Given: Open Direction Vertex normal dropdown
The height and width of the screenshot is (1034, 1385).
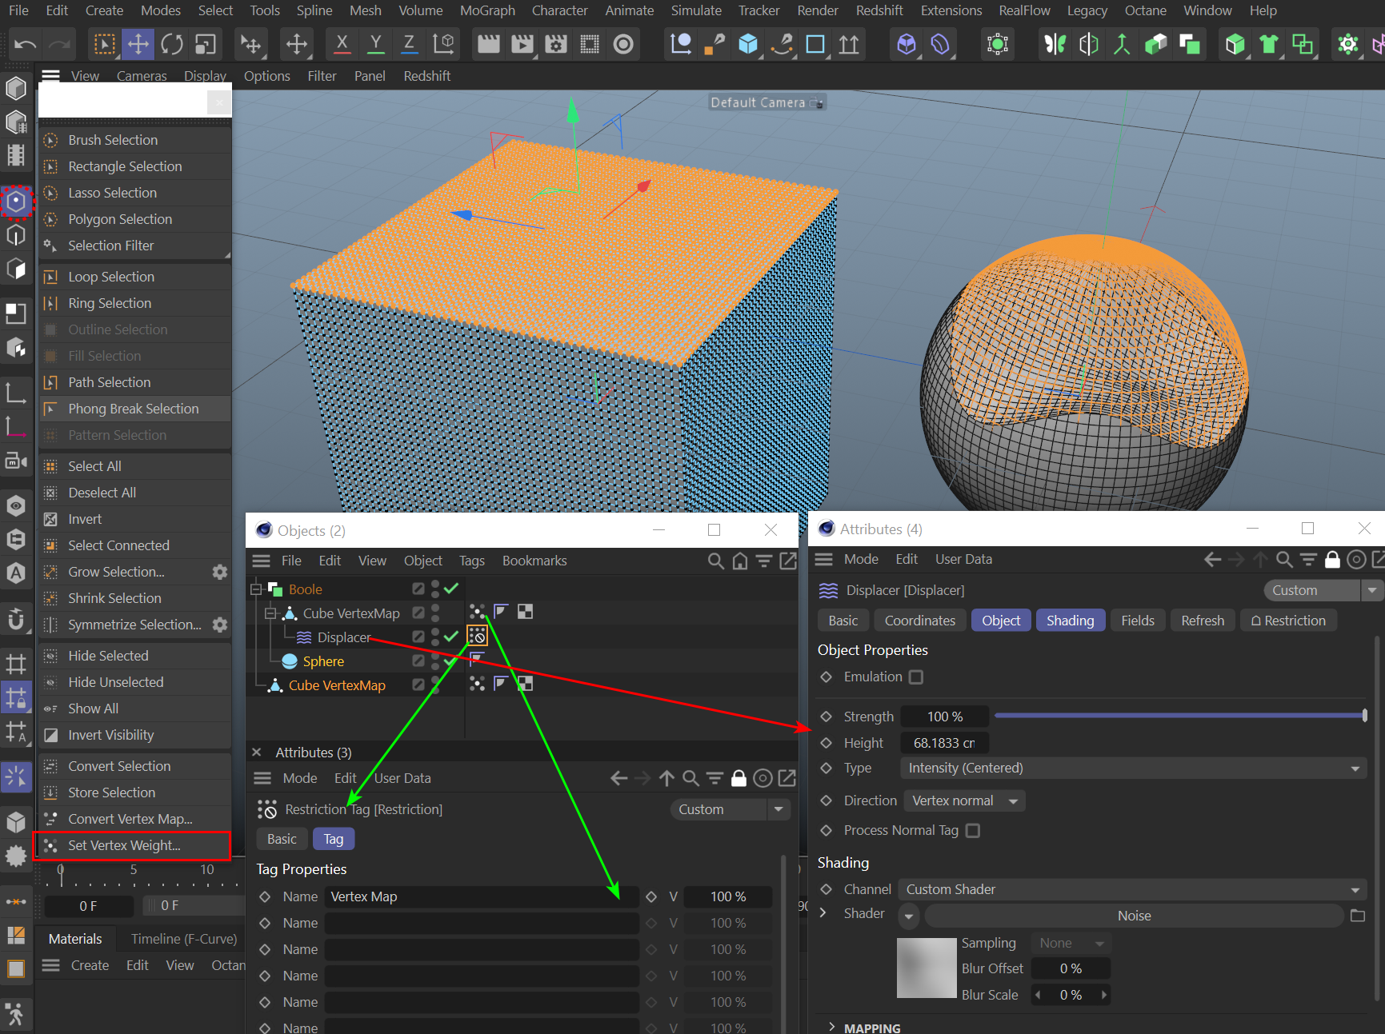Looking at the screenshot, I should [964, 800].
